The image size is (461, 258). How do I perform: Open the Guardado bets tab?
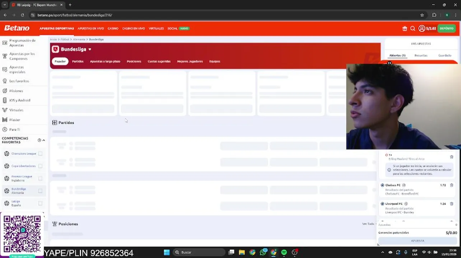(445, 56)
